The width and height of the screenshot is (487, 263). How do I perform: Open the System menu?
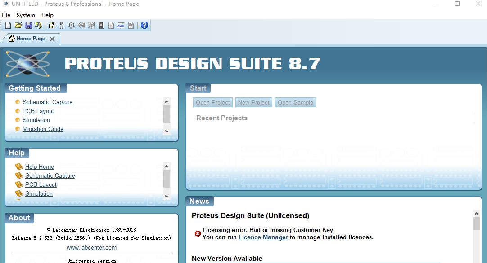[26, 15]
